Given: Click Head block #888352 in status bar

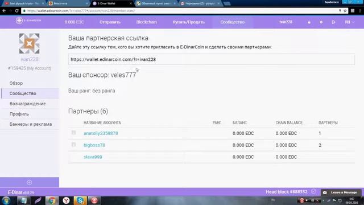Looking at the screenshot, I should click(287, 192).
